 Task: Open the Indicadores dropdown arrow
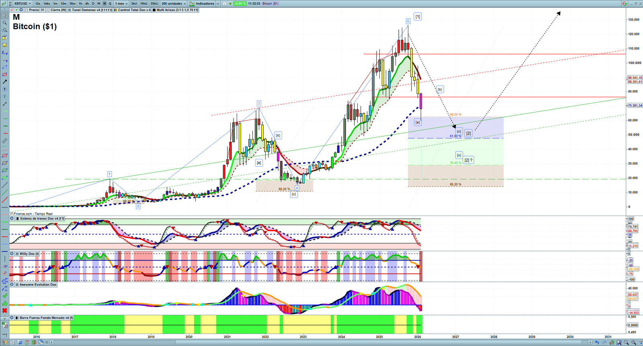(218, 4)
